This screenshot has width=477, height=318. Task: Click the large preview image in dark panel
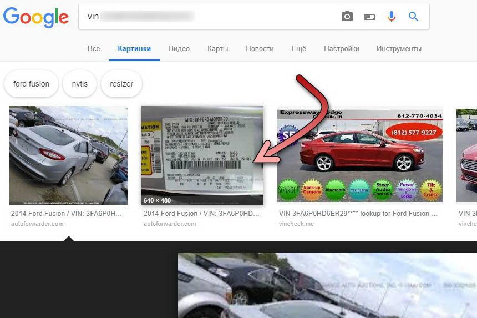tap(327, 285)
